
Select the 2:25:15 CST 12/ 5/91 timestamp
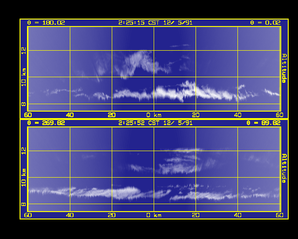[x=156, y=23]
